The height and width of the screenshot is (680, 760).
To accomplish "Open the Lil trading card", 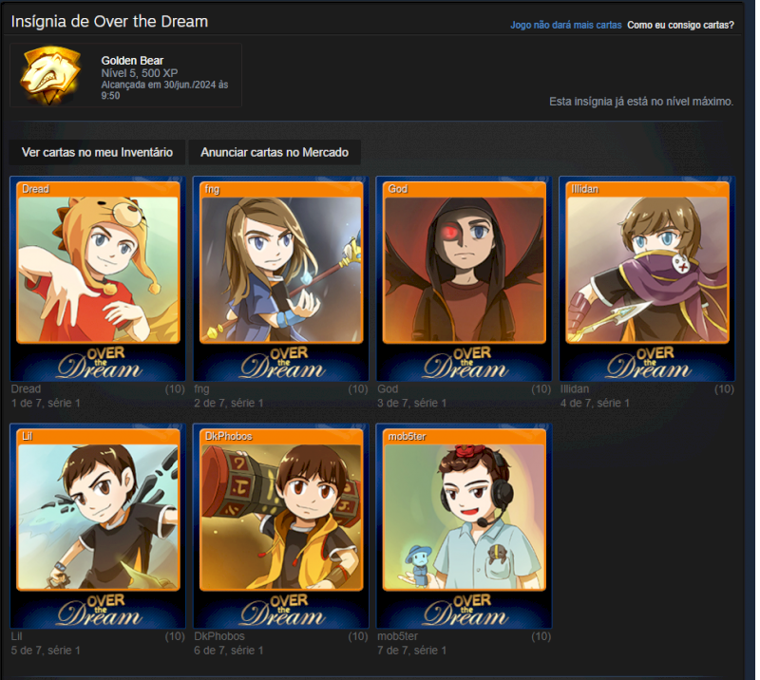I will pyautogui.click(x=98, y=526).
